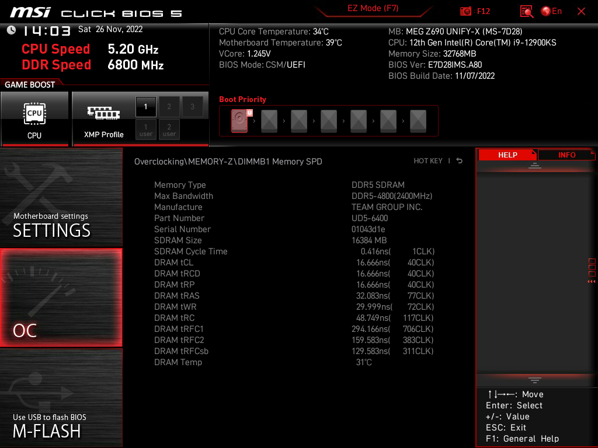598x448 pixels.
Task: Click the Part Number UD5-6400 value
Action: click(x=370, y=218)
